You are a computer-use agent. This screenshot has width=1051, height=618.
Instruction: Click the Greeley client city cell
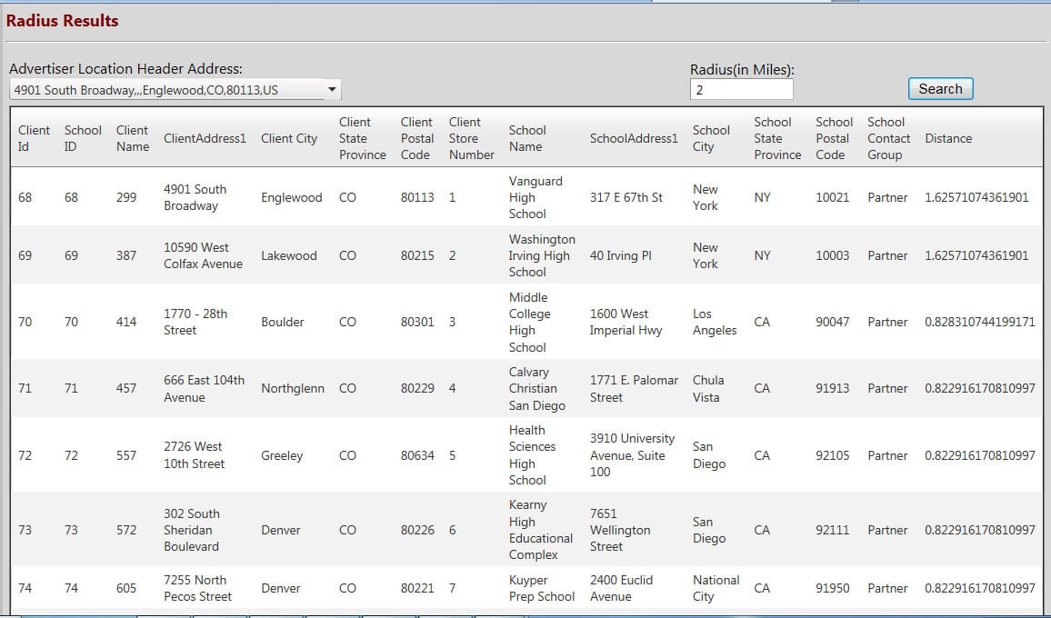282,455
